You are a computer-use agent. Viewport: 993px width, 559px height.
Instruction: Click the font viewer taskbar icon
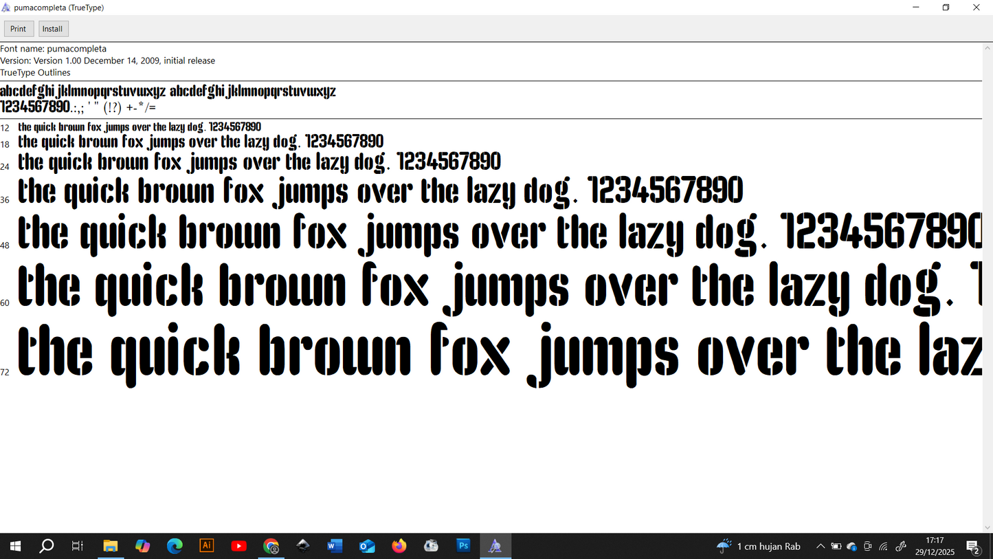[495, 546]
